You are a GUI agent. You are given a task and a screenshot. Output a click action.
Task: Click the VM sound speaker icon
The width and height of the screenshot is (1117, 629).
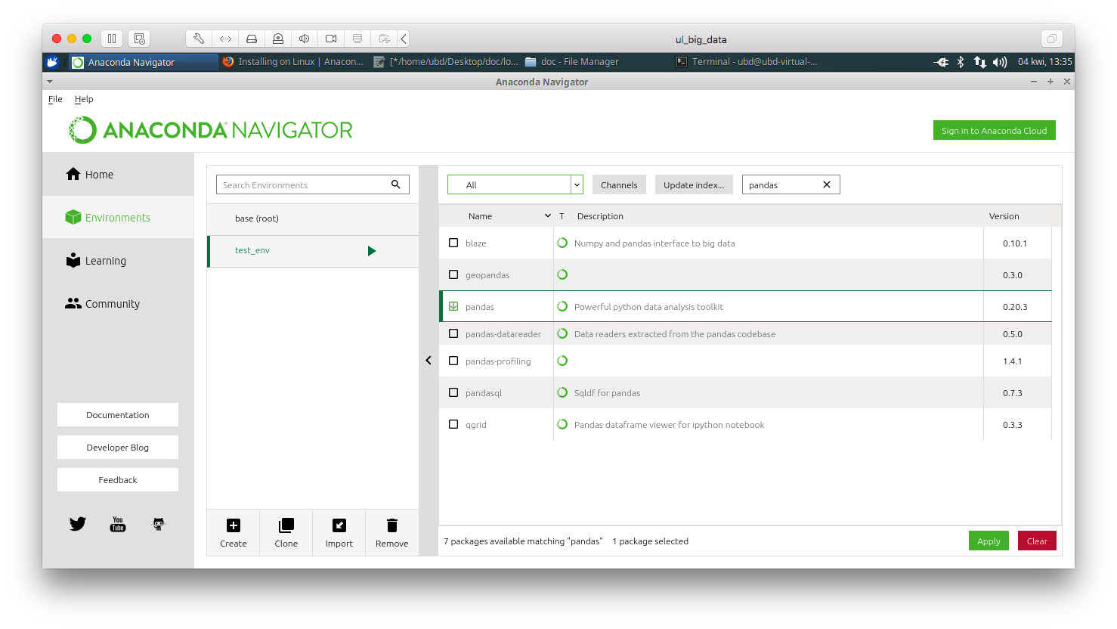(x=305, y=39)
